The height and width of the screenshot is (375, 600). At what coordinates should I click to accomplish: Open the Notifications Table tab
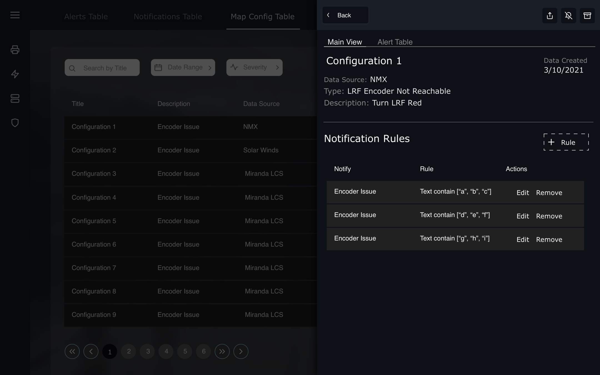168,17
